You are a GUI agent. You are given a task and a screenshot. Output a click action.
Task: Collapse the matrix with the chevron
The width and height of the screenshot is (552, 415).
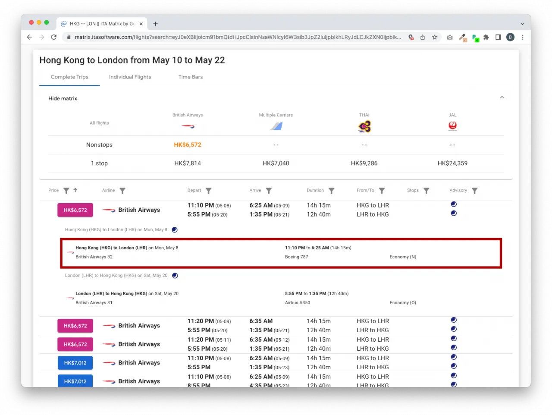[502, 97]
